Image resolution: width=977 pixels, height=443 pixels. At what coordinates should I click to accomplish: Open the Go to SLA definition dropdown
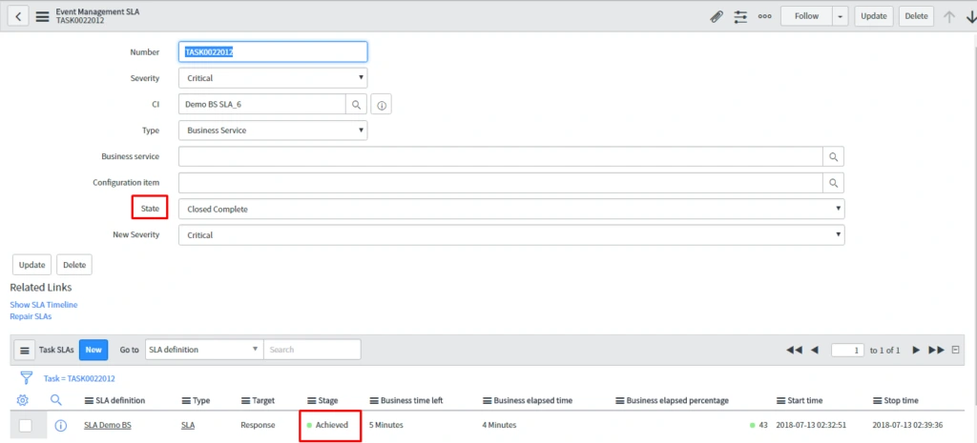pyautogui.click(x=203, y=350)
